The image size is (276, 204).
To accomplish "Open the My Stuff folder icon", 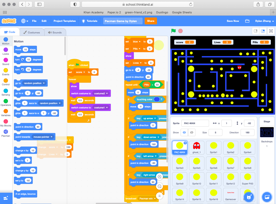I will (x=247, y=21).
